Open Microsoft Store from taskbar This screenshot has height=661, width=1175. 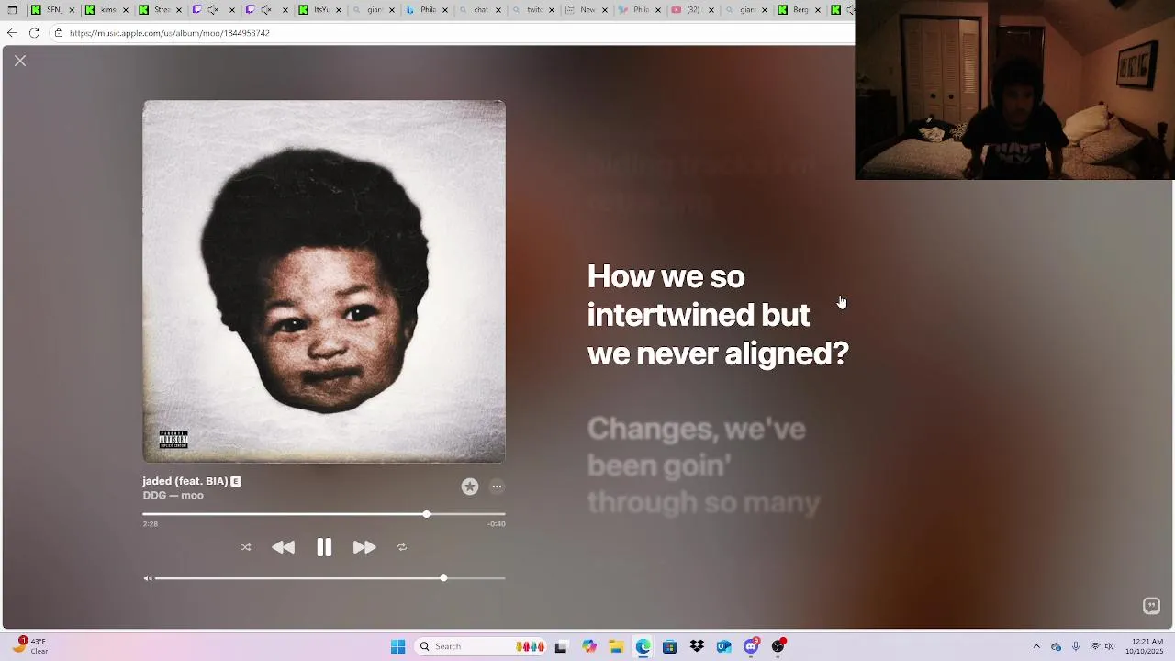pyautogui.click(x=670, y=646)
